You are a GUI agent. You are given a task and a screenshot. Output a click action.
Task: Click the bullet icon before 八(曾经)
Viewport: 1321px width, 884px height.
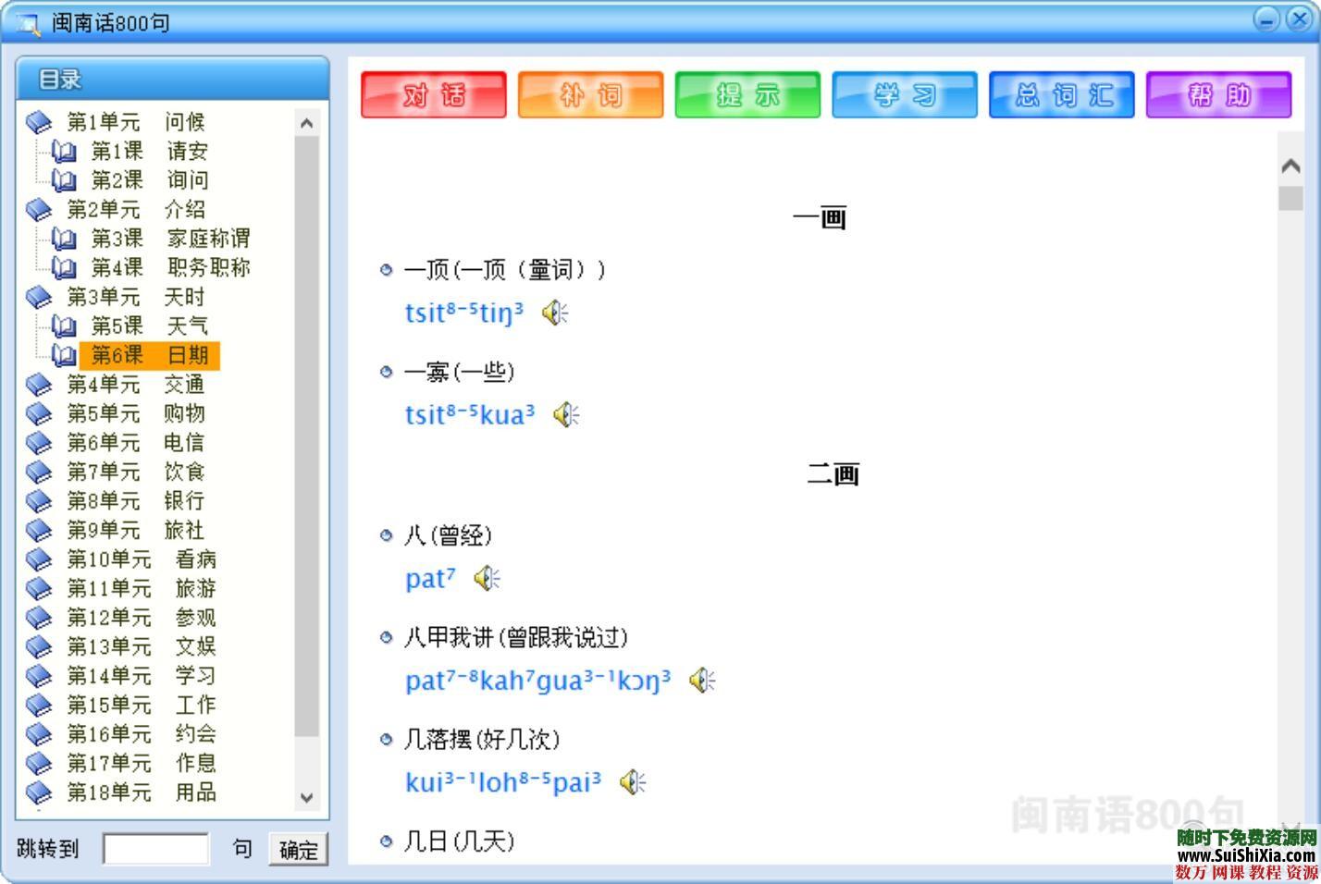[386, 534]
